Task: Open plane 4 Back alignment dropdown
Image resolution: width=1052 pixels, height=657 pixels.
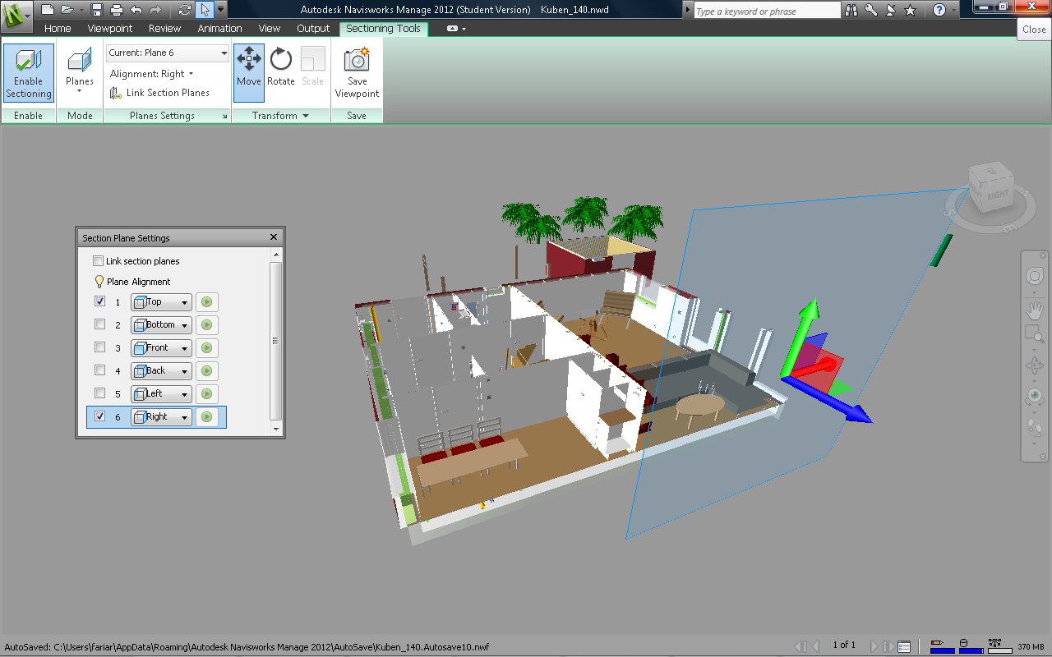Action: pos(161,371)
